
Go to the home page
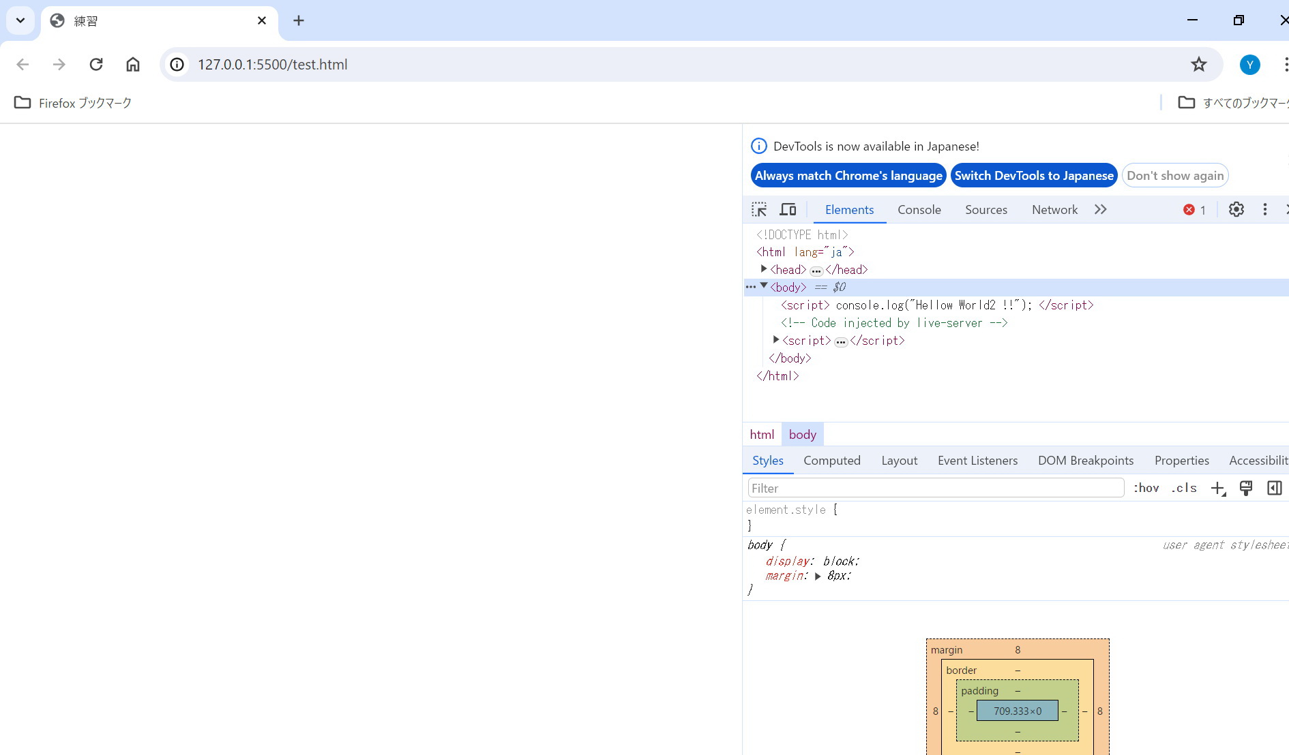tap(133, 65)
